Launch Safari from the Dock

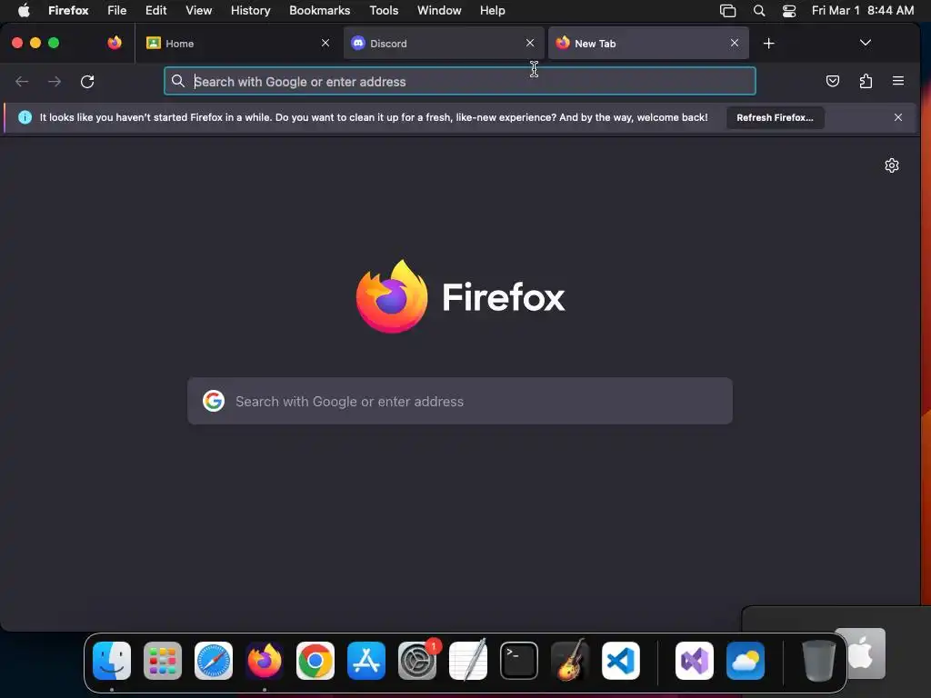tap(213, 660)
